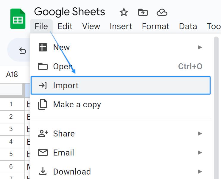
Task: Expand the Download submenu arrow
Action: 200,171
